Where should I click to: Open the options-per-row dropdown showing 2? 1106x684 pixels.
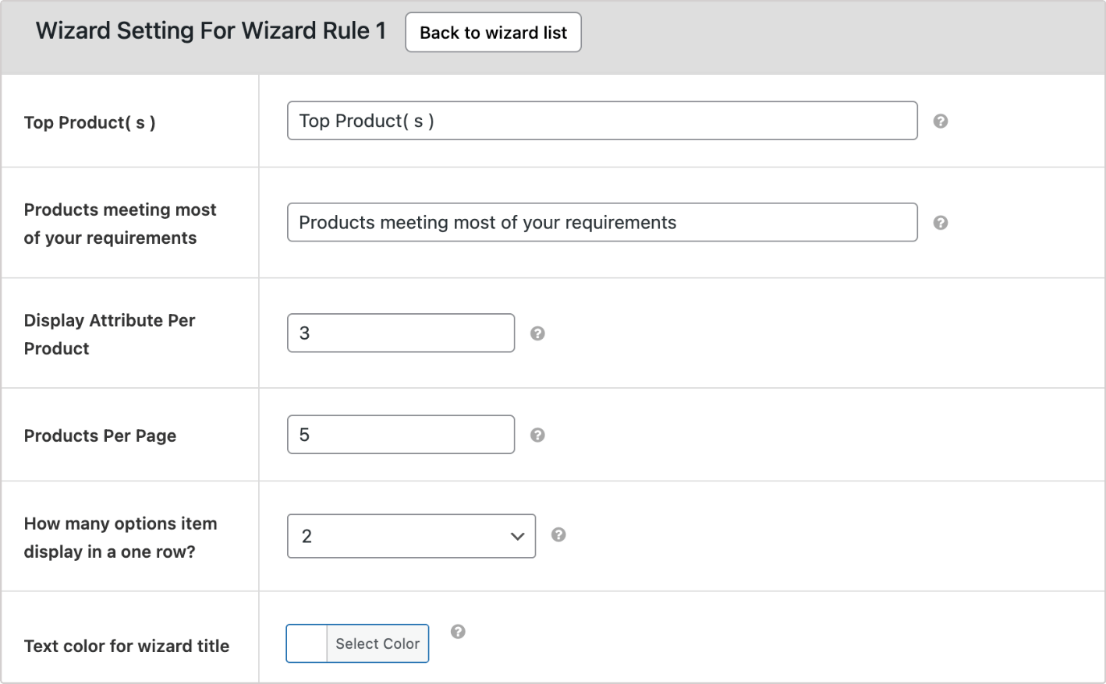pos(411,535)
